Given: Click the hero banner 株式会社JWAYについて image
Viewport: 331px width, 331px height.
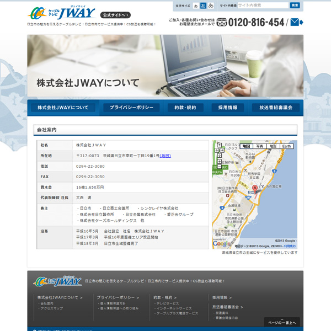Looking at the screenshot, I should 165,66.
